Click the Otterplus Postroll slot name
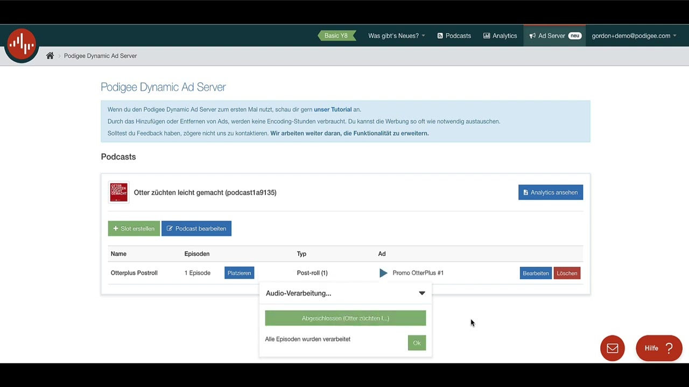 [134, 273]
